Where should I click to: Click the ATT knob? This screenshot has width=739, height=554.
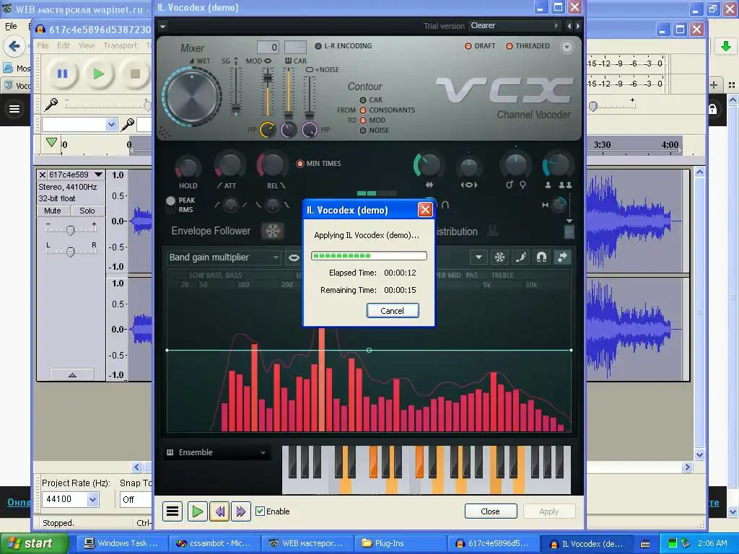click(x=229, y=165)
